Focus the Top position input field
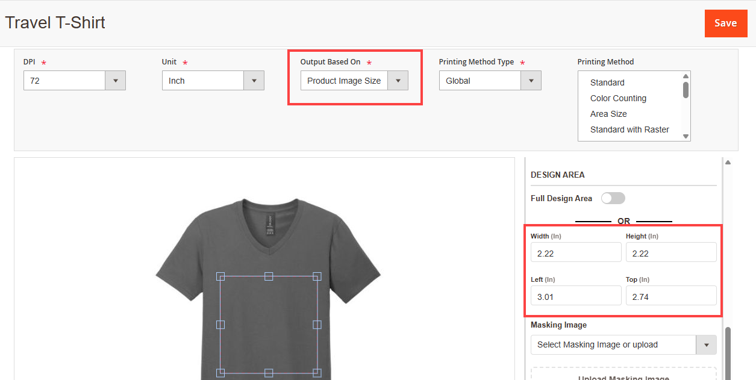The width and height of the screenshot is (756, 380). pyautogui.click(x=670, y=296)
